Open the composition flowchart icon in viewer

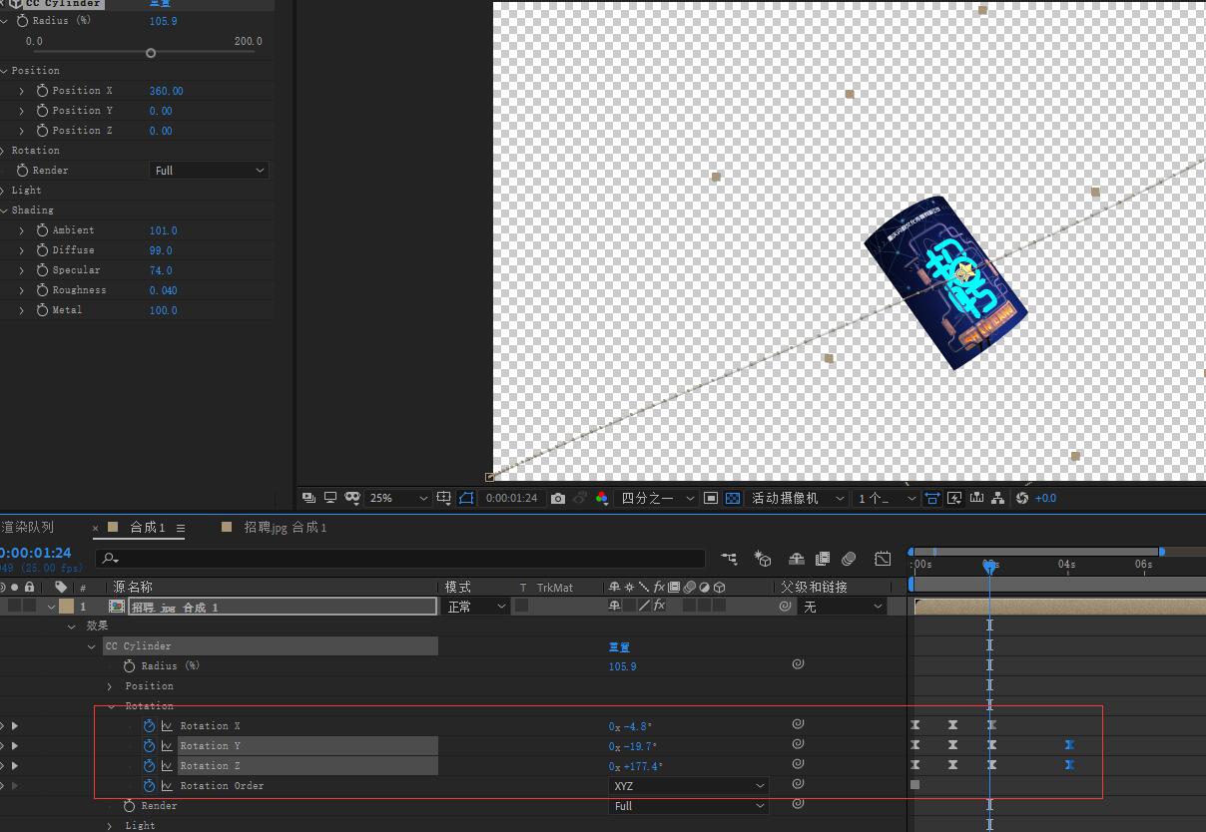pyautogui.click(x=997, y=498)
